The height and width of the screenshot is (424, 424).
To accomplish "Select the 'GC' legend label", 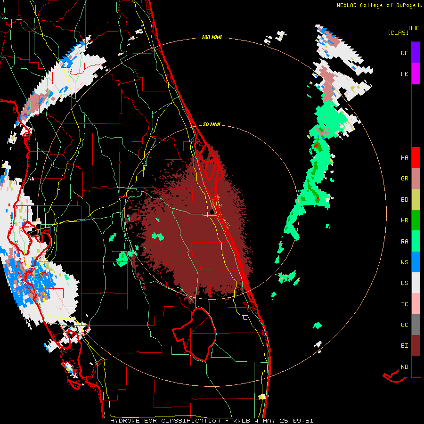I will click(404, 325).
